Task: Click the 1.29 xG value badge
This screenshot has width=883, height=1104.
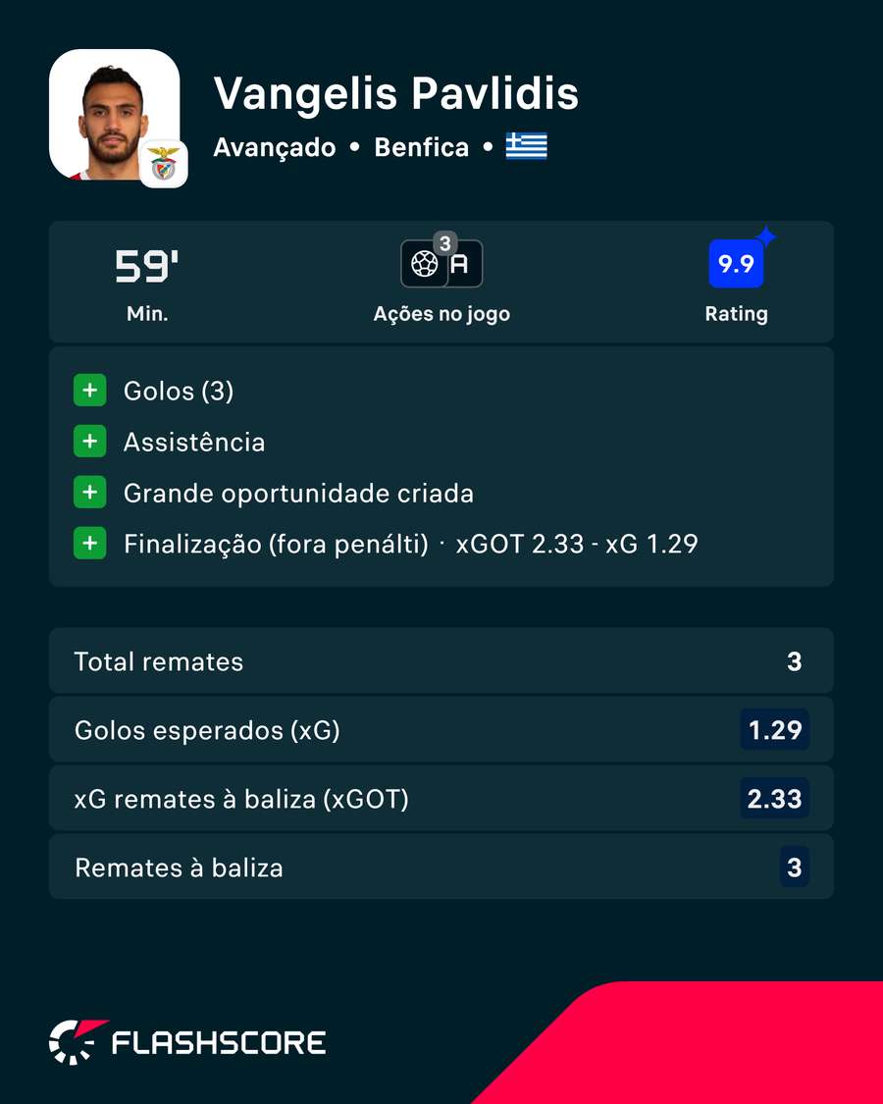Action: 774,729
